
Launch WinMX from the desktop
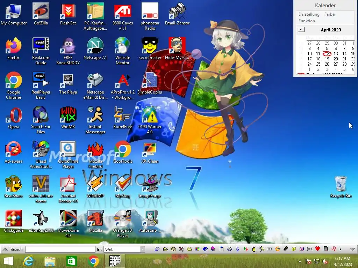pos(68,118)
